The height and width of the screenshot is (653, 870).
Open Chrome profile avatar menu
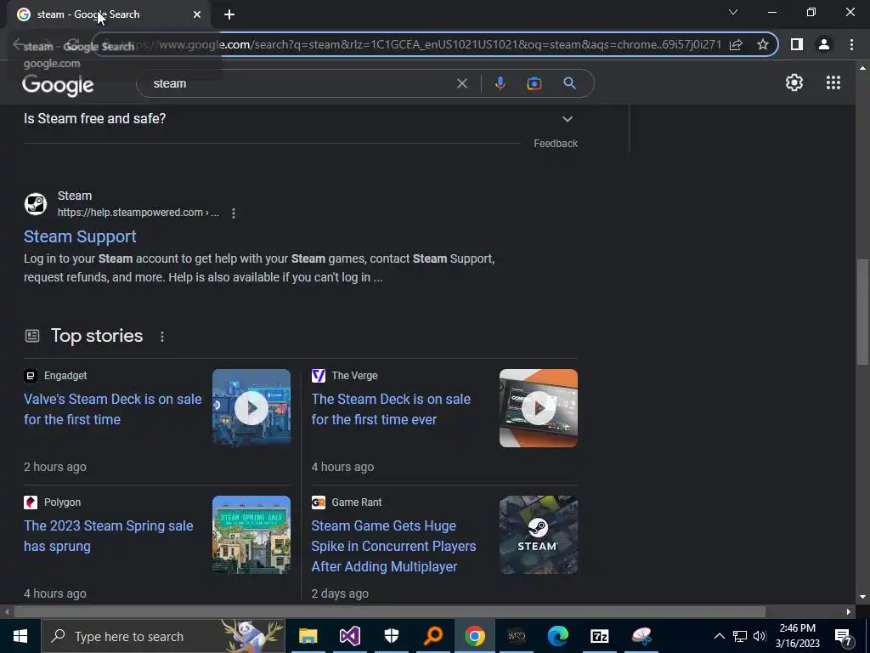(824, 44)
